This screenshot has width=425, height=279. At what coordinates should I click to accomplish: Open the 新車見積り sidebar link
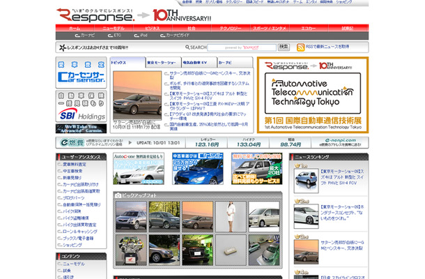point(72,178)
